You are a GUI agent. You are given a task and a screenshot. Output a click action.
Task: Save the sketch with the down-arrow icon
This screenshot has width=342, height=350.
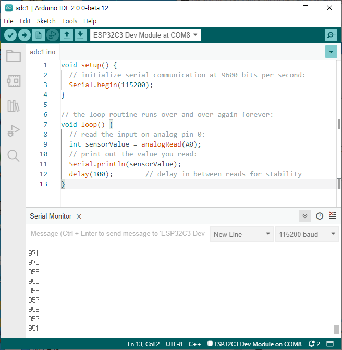80,35
